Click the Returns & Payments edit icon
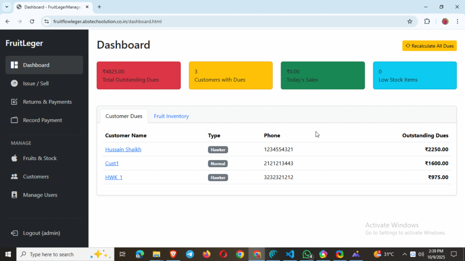Image resolution: width=465 pixels, height=261 pixels. (15, 102)
